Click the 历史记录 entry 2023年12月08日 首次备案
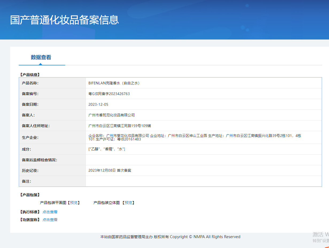This screenshot has width=329, height=248. coord(110,170)
